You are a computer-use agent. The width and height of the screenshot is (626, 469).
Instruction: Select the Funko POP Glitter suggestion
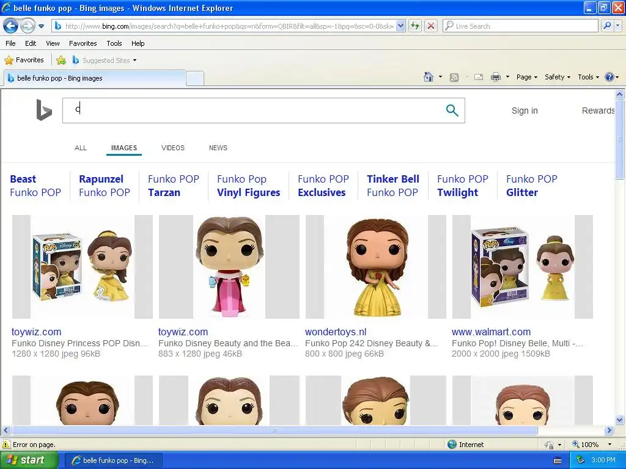532,186
